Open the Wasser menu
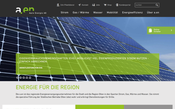Screen dimensions: 175x109 (98, 12)
